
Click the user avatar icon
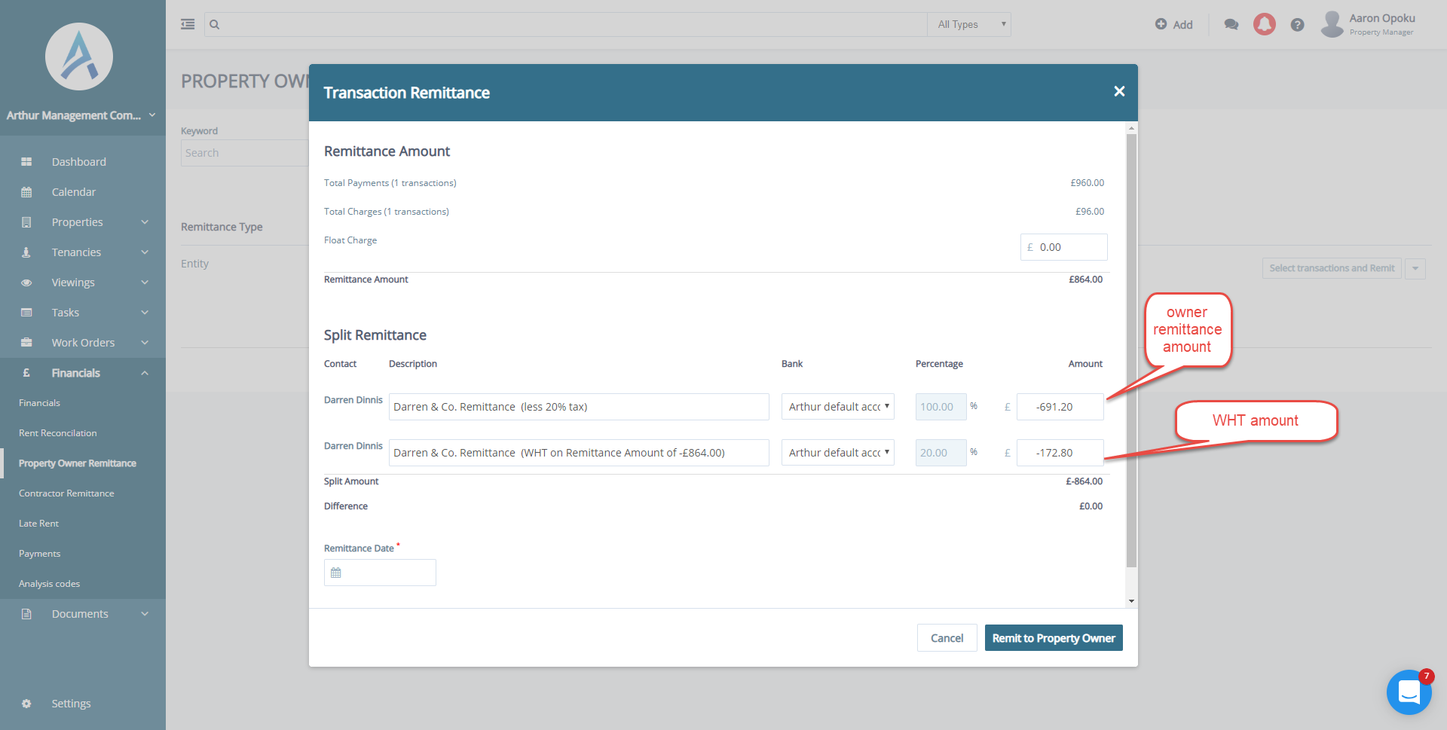coord(1332,24)
